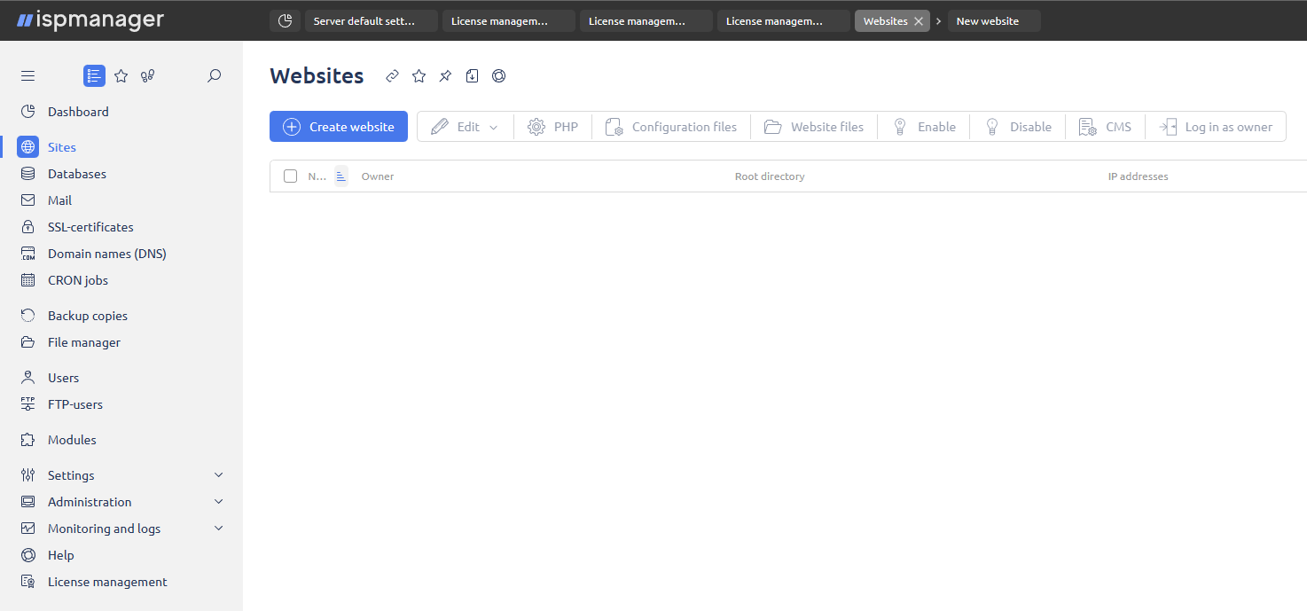The image size is (1307, 611).
Task: Click Log in as owner in the toolbar
Action: pyautogui.click(x=1216, y=127)
